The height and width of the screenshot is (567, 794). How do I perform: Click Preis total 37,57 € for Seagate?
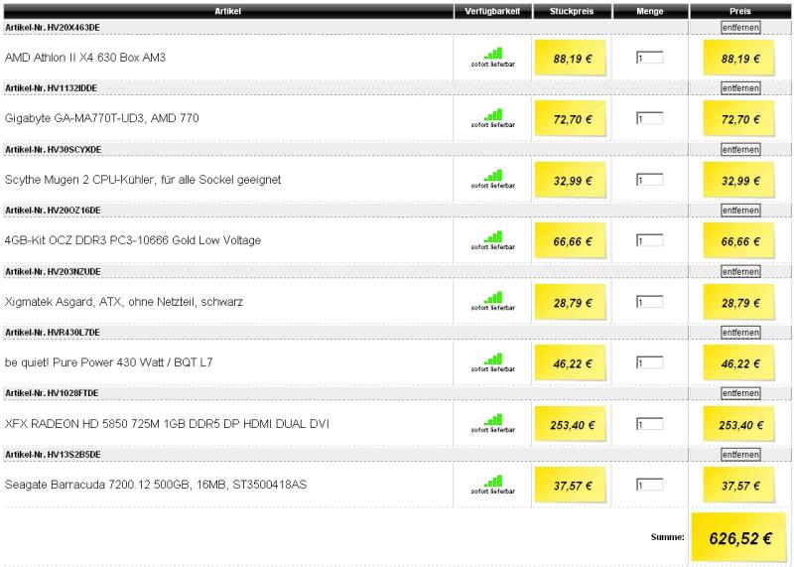point(739,486)
